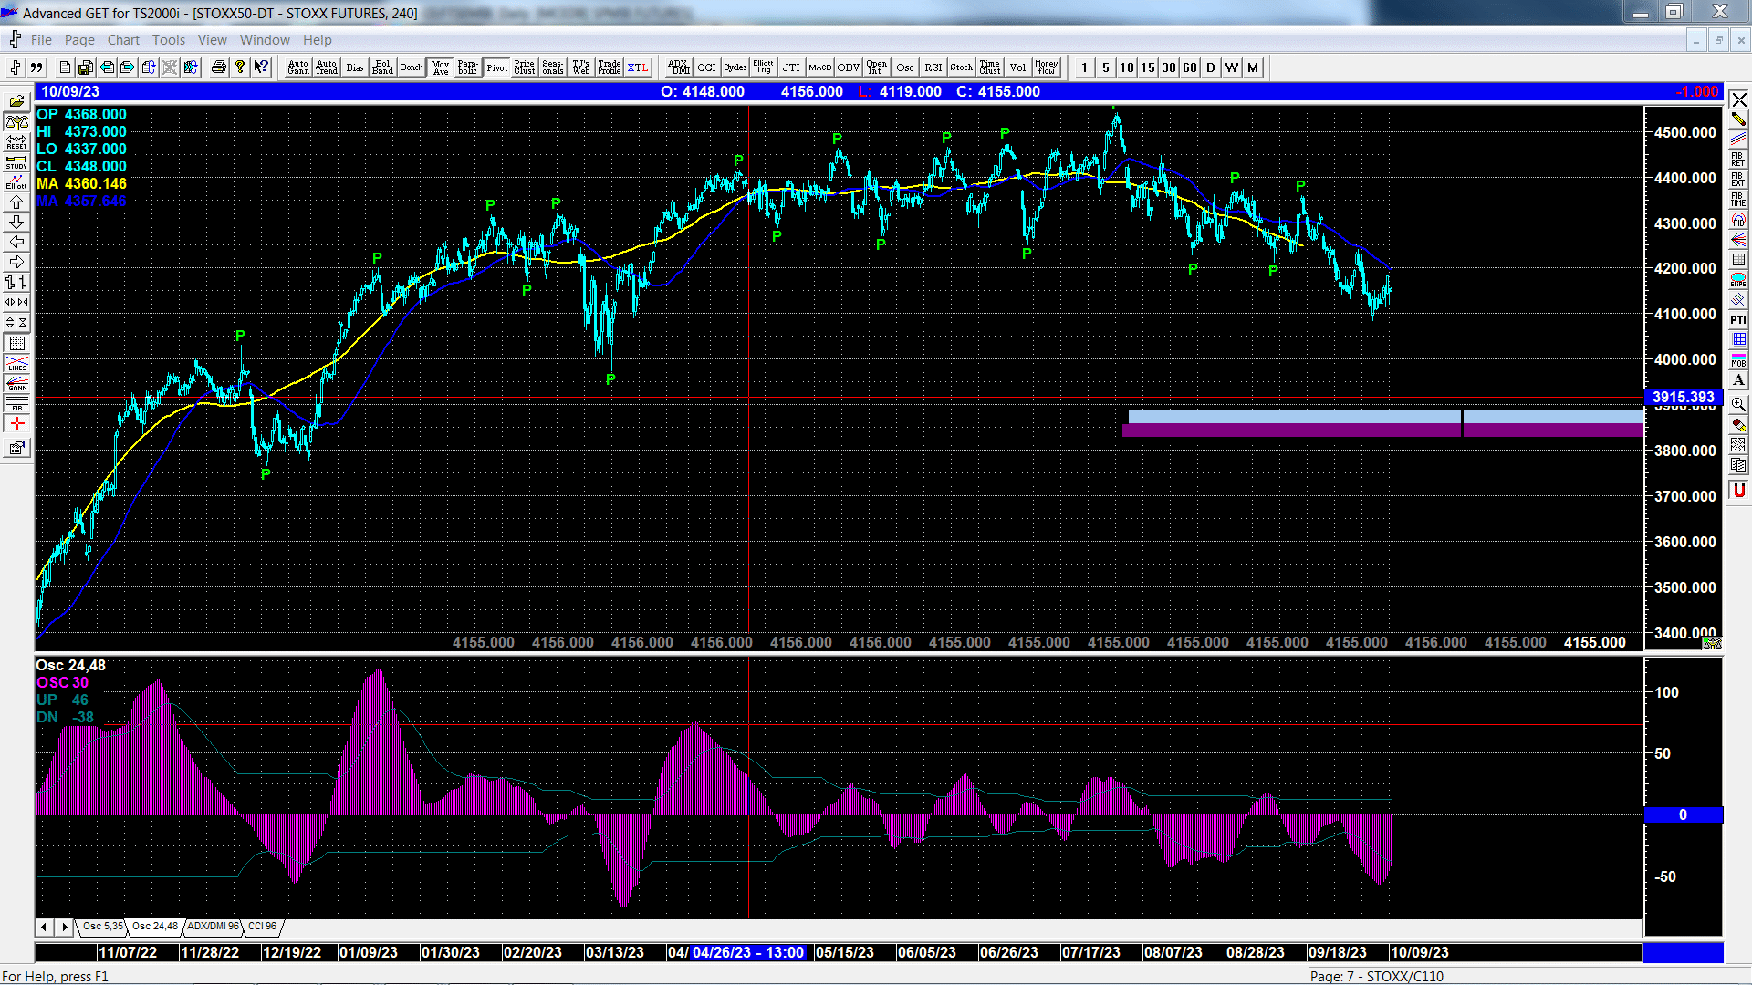Screen dimensions: 1752x985
Task: Click the yellow help question mark icon
Action: click(x=240, y=67)
